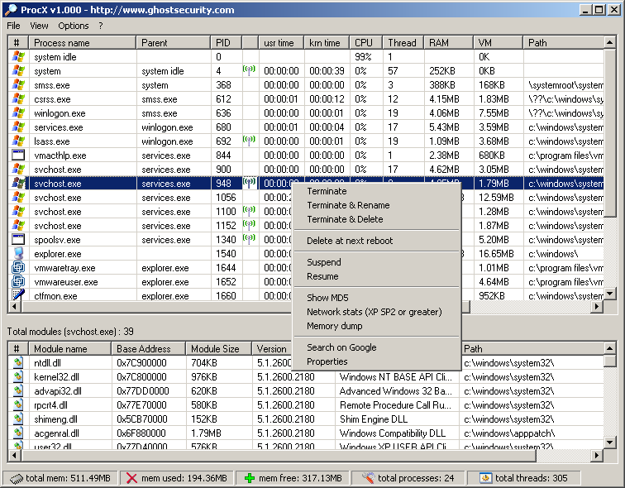Click network antenna icon for lsass.exe
Image resolution: width=625 pixels, height=488 pixels.
[x=249, y=141]
